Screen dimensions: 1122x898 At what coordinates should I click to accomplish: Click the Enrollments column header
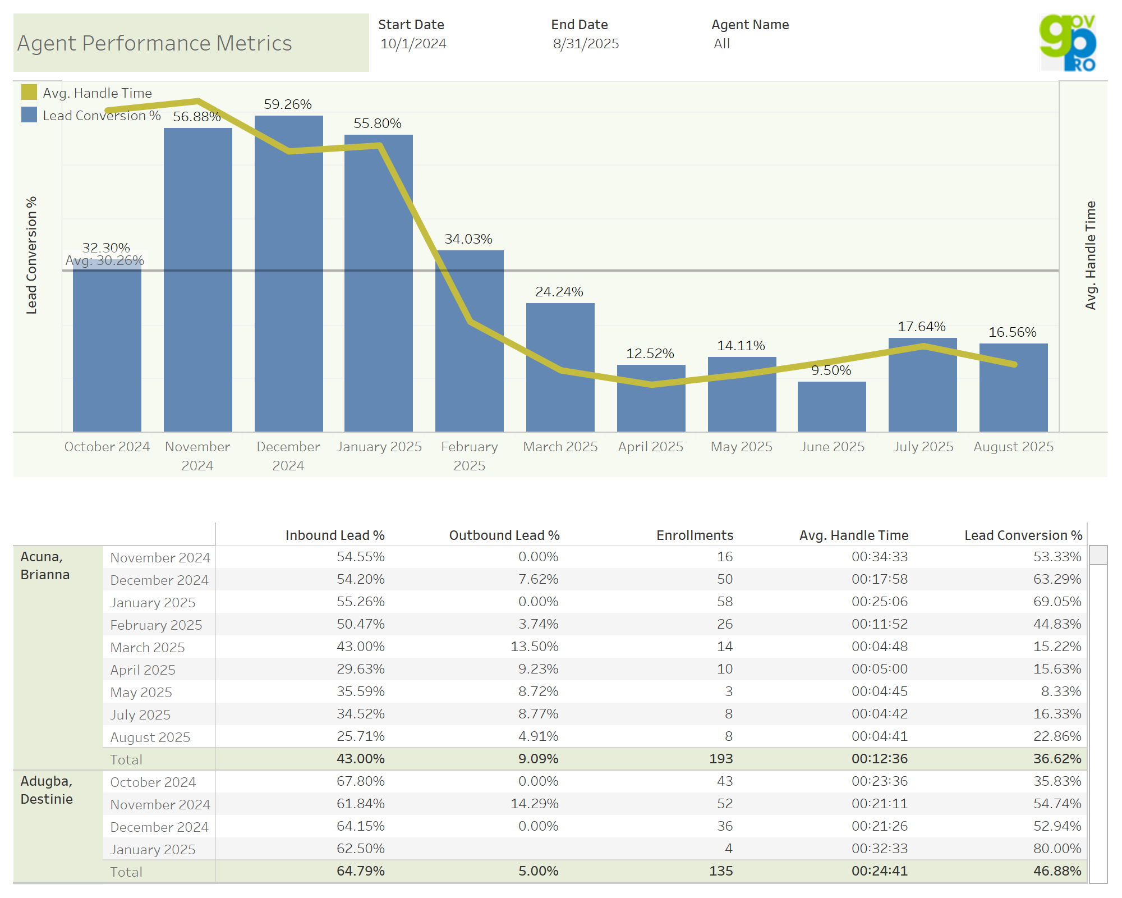point(695,535)
